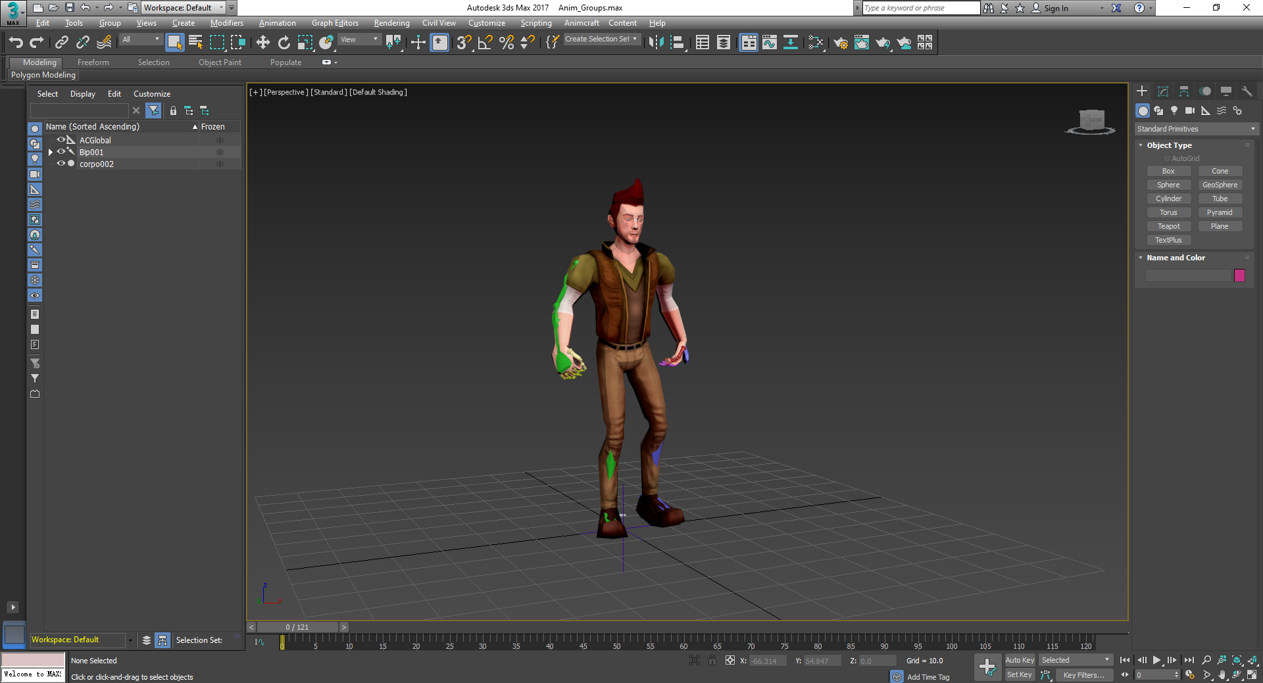Toggle Angle Snap tool
Viewport: 1263px width, 683px height.
(x=485, y=43)
